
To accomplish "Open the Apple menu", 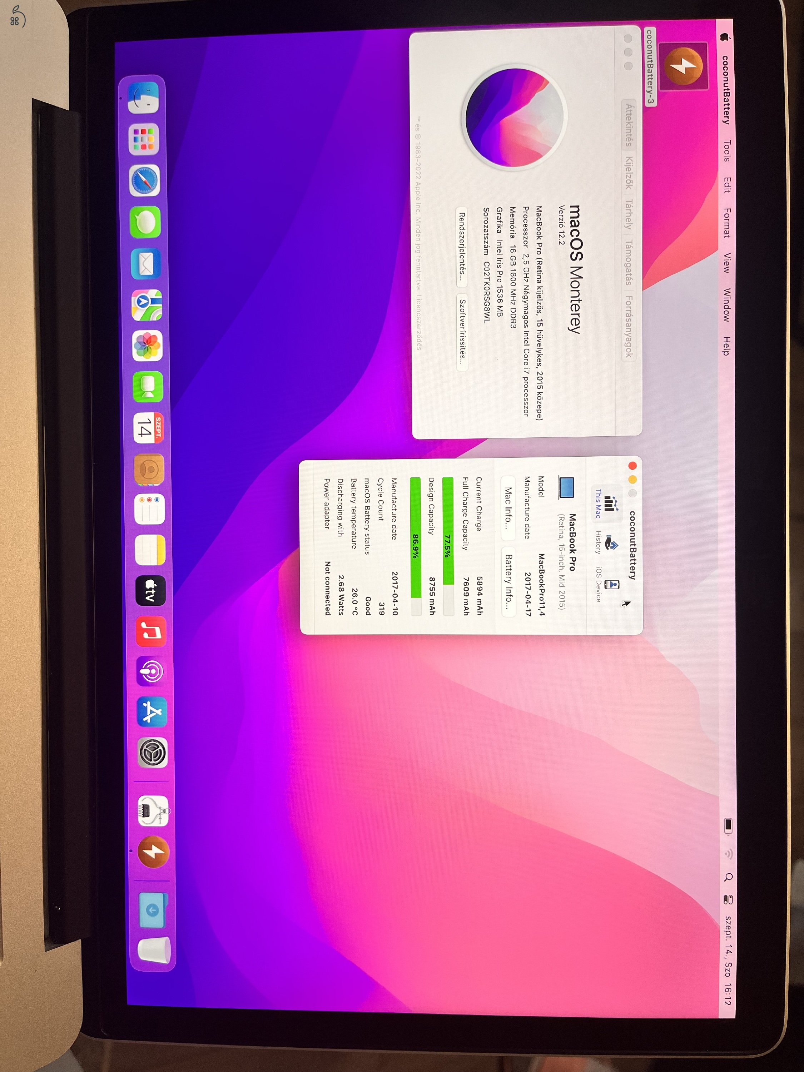I will pyautogui.click(x=725, y=38).
